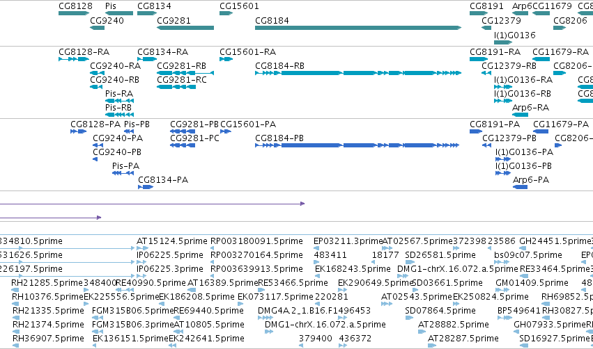Select the AT28287.5prime EST label
Image resolution: width=593 pixels, height=349 pixels.
[x=463, y=339]
